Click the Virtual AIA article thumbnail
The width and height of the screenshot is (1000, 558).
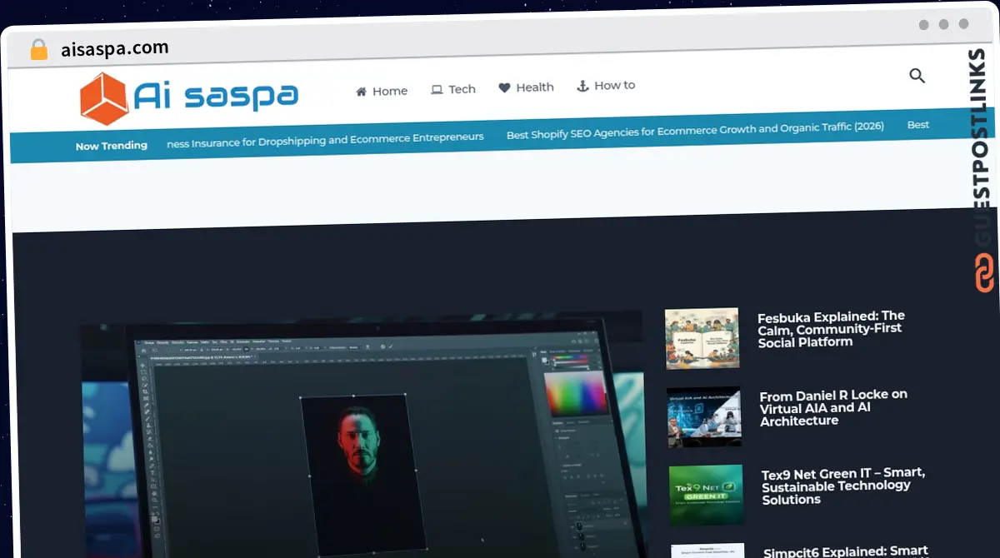[704, 416]
